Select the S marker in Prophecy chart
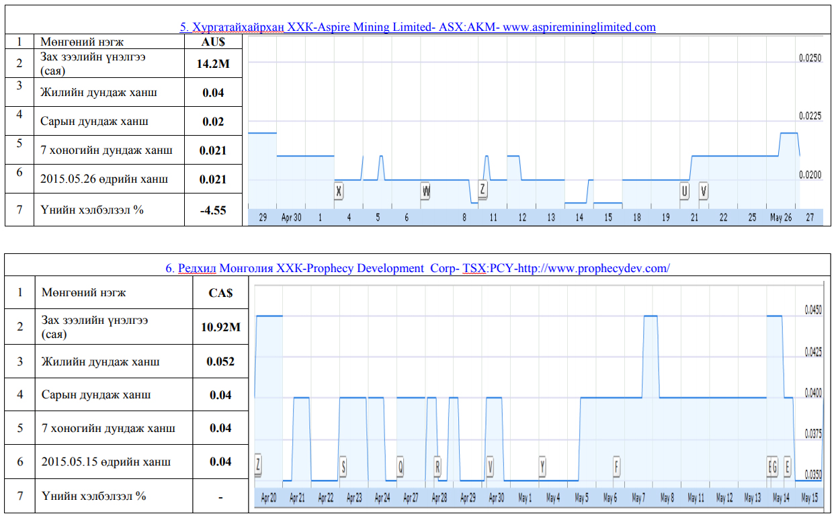The width and height of the screenshot is (836, 516). pyautogui.click(x=343, y=466)
